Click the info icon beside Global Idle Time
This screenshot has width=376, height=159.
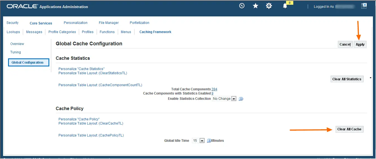point(209,141)
